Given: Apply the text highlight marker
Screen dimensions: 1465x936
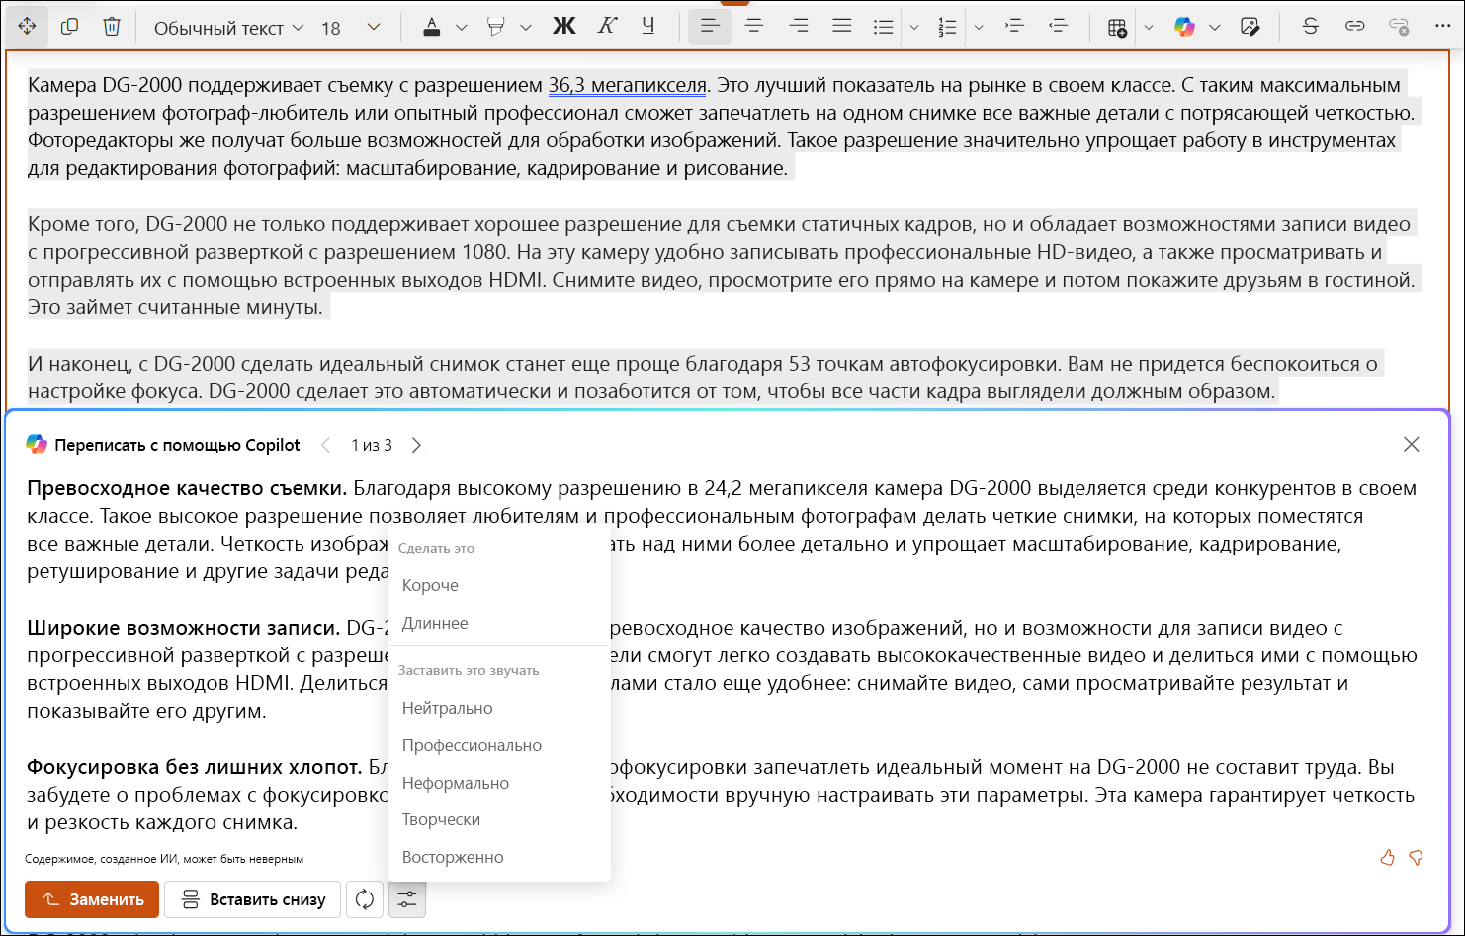Looking at the screenshot, I should click(x=496, y=27).
